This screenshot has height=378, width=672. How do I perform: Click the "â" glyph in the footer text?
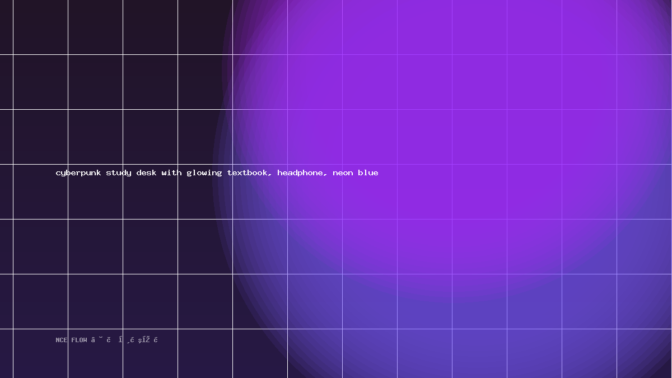(93, 340)
